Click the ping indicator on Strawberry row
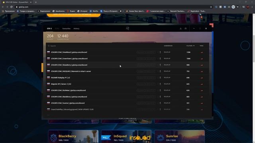The image size is (255, 143). 202,65
